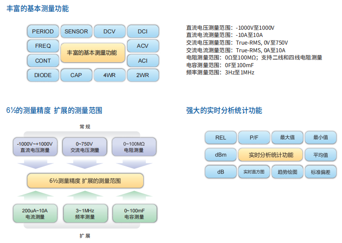342x243 pixels.
Task: Open the 趋势绘图 trend plot box
Action: [x=287, y=172]
